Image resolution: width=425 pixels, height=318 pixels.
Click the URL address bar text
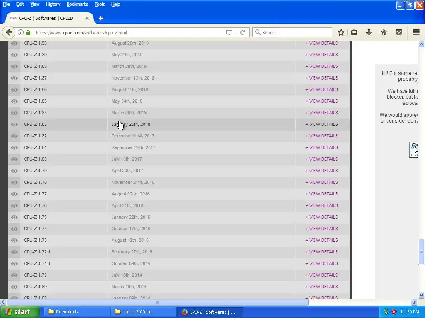point(81,33)
